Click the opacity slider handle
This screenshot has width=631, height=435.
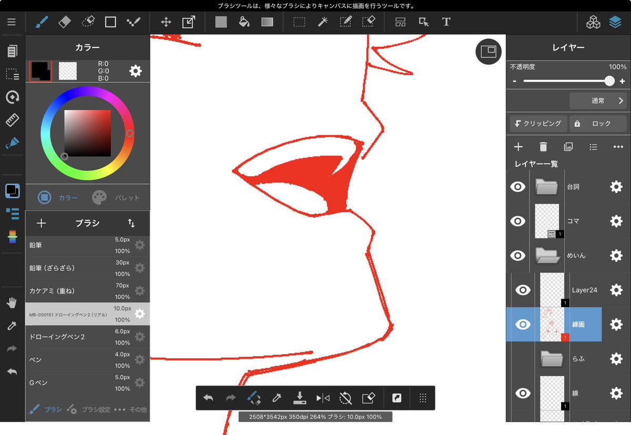[x=609, y=81]
